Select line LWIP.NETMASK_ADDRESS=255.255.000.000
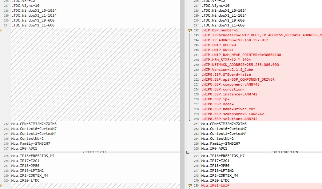The width and height of the screenshot is (322, 189). tap(240, 65)
